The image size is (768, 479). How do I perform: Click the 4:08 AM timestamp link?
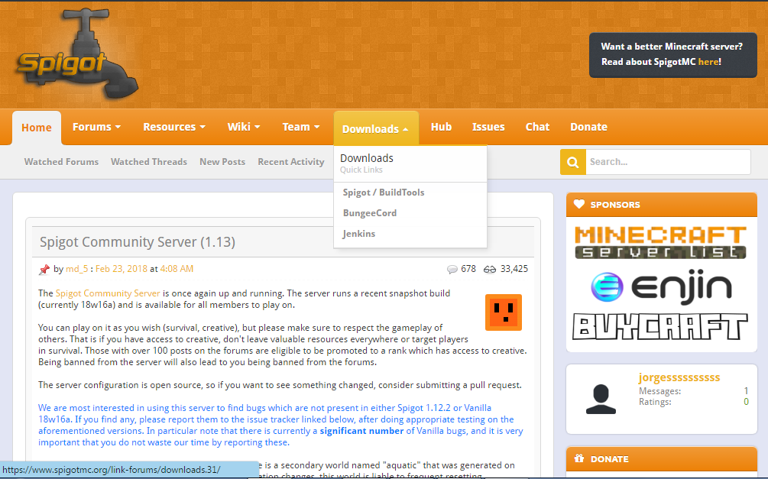[x=177, y=269]
